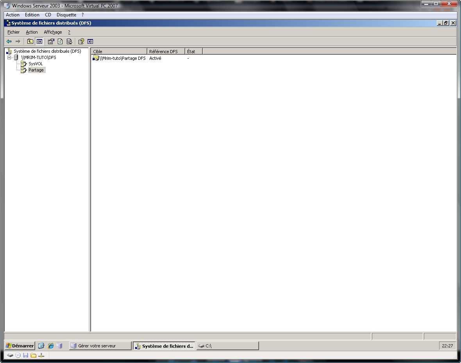Open Virtual PC Edition menu
This screenshot has width=461, height=363.
click(x=32, y=15)
